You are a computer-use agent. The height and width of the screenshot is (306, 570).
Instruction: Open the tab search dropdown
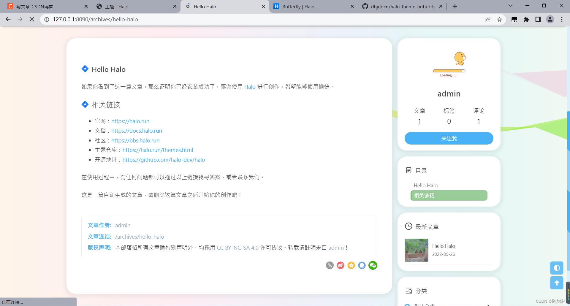pos(510,6)
